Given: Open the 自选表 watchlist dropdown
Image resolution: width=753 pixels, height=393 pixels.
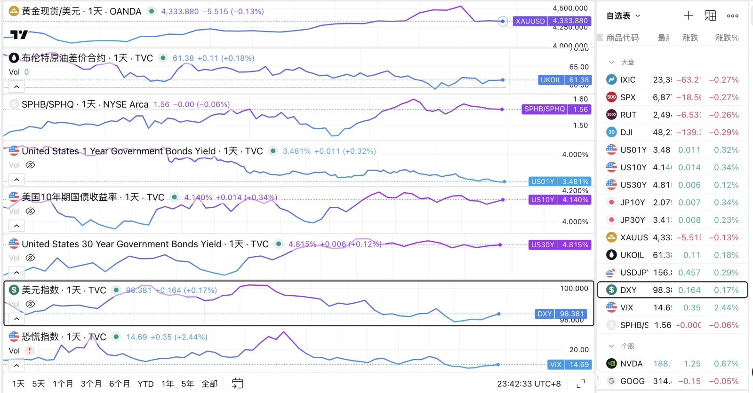Looking at the screenshot, I should [623, 16].
